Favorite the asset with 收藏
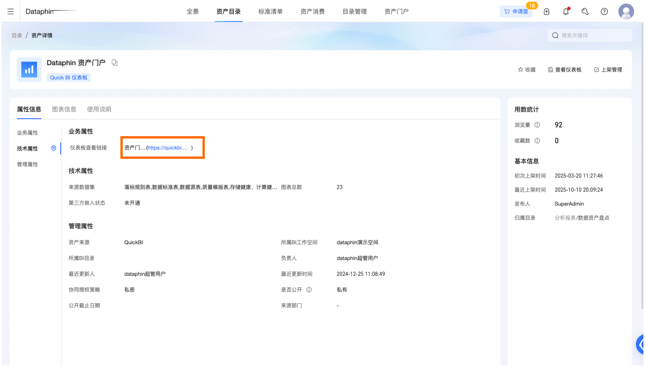This screenshot has width=645, height=367. [527, 70]
